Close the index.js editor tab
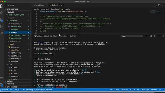This screenshot has width=165, height=93. coord(61,5)
